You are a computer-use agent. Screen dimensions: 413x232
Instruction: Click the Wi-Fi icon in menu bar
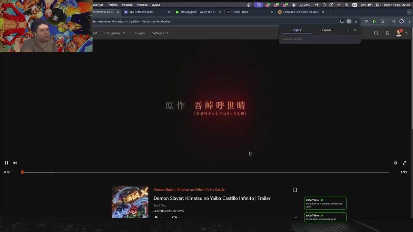338,5
